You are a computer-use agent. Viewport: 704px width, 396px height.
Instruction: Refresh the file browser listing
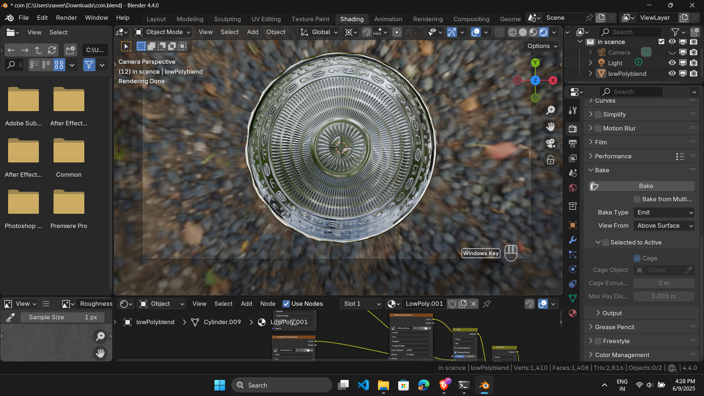pyautogui.click(x=52, y=50)
